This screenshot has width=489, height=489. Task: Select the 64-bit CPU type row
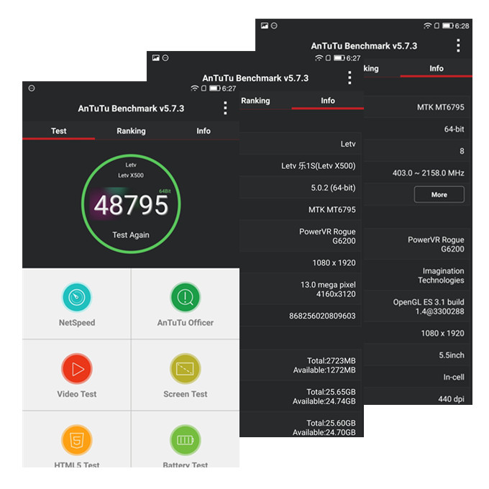(416, 129)
